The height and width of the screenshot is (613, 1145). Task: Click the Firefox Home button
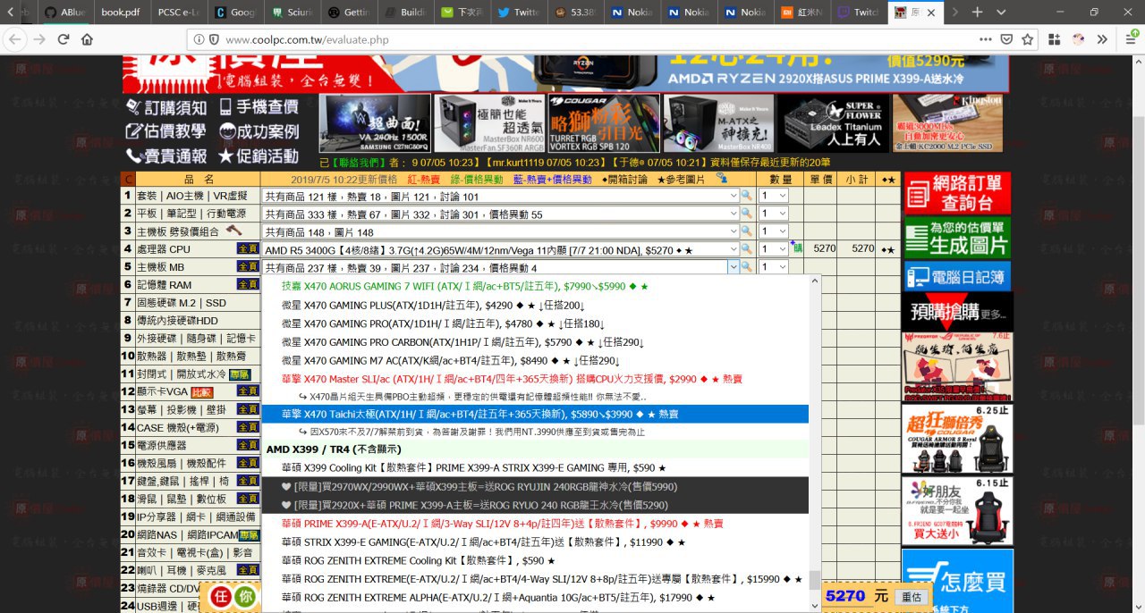(87, 39)
